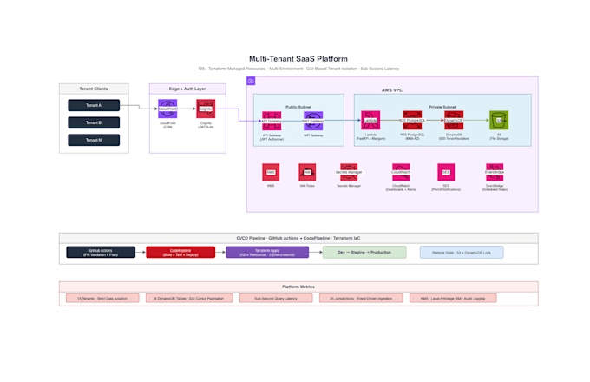
Task: Click the CloudFront CDN icon
Action: pos(167,109)
